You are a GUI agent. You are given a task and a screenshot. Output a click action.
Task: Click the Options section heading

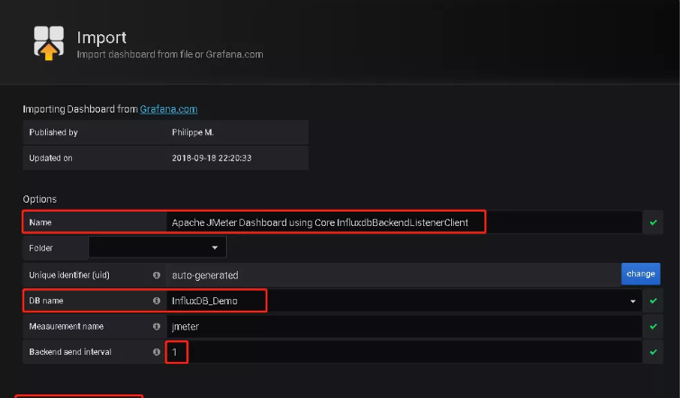point(40,199)
